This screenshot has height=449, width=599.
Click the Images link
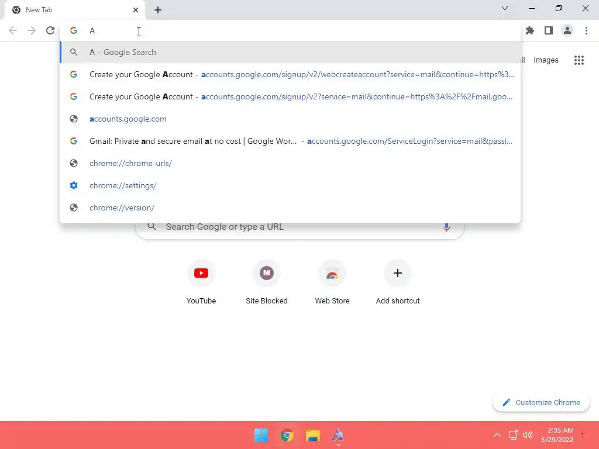[x=546, y=60]
